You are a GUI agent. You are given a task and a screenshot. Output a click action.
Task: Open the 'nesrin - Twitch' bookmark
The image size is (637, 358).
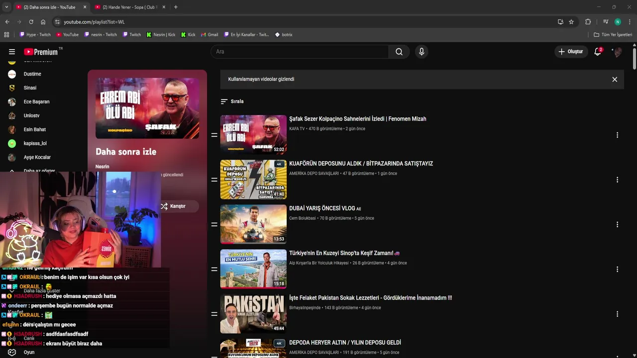(101, 35)
